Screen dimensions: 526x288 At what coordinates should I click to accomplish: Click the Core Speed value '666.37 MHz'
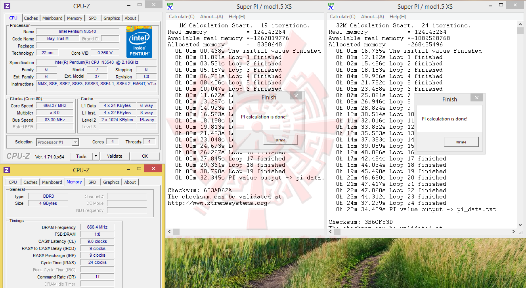(x=55, y=106)
